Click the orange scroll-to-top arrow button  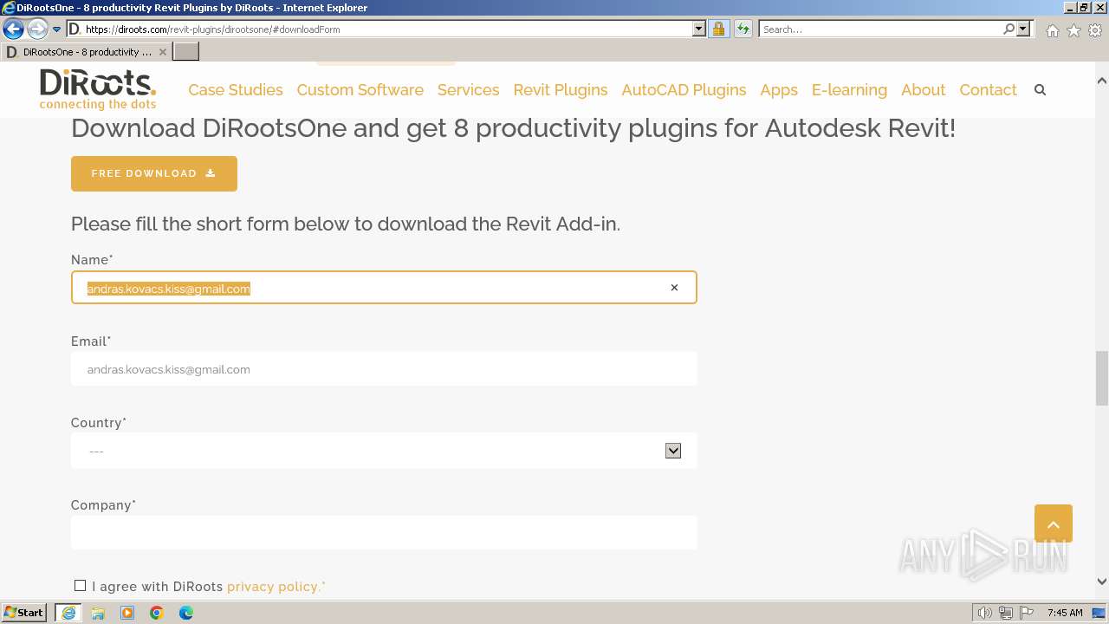click(x=1053, y=523)
